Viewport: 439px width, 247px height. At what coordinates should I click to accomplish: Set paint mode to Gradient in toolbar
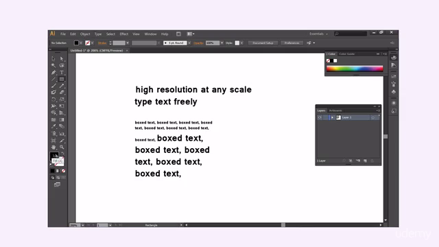pos(58,171)
